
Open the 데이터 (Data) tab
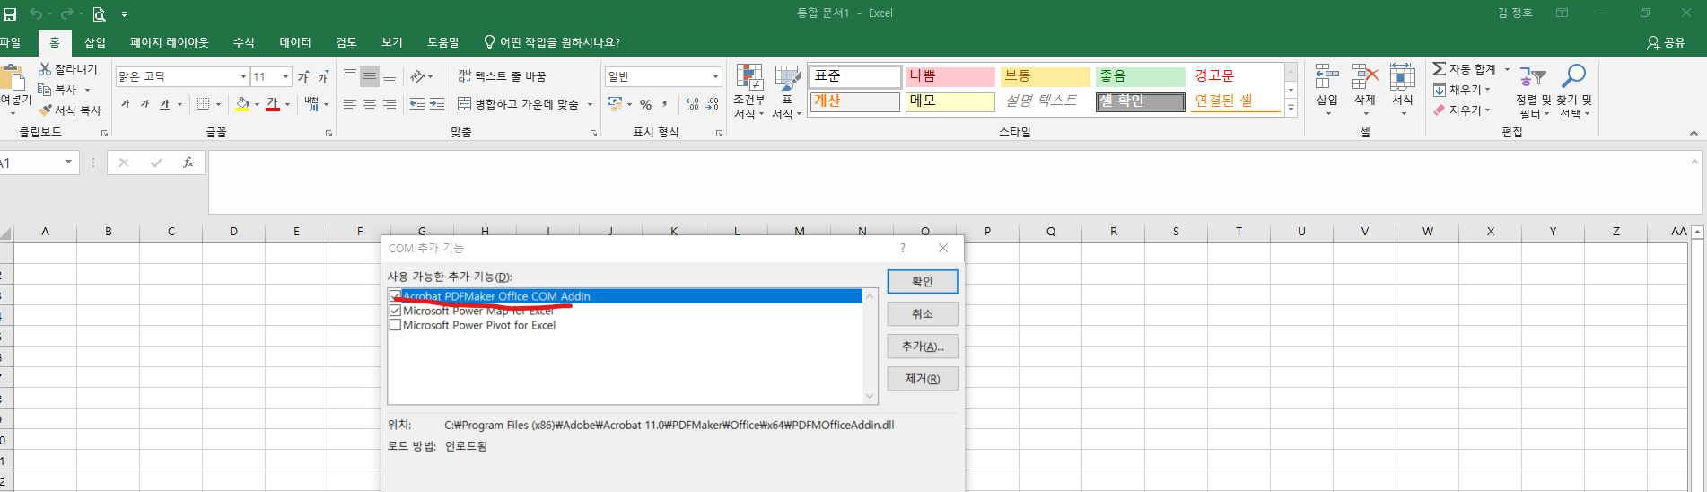point(295,42)
